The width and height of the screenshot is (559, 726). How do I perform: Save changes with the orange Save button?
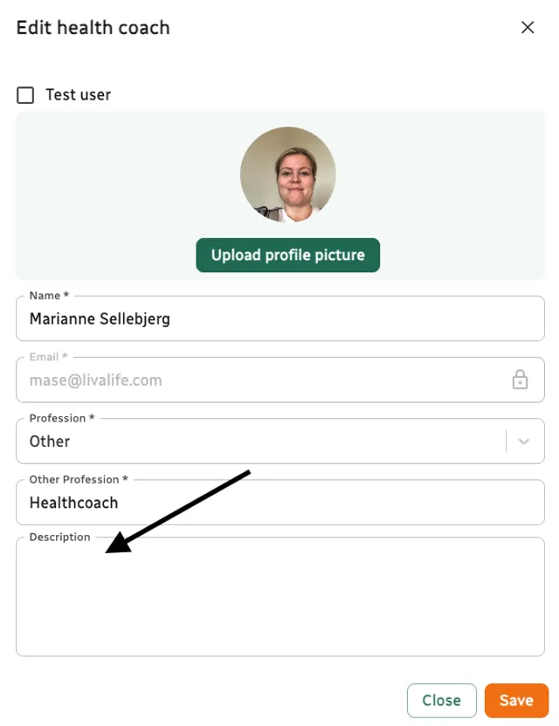point(516,700)
